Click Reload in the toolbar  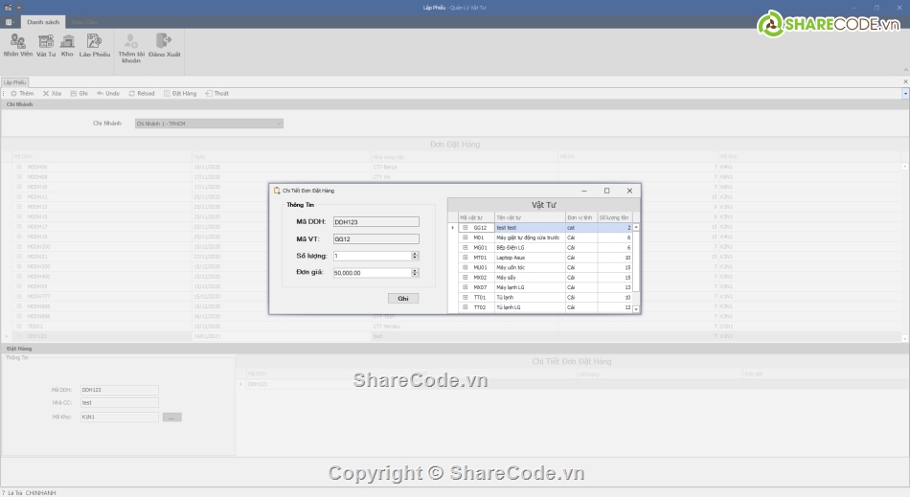pyautogui.click(x=142, y=94)
